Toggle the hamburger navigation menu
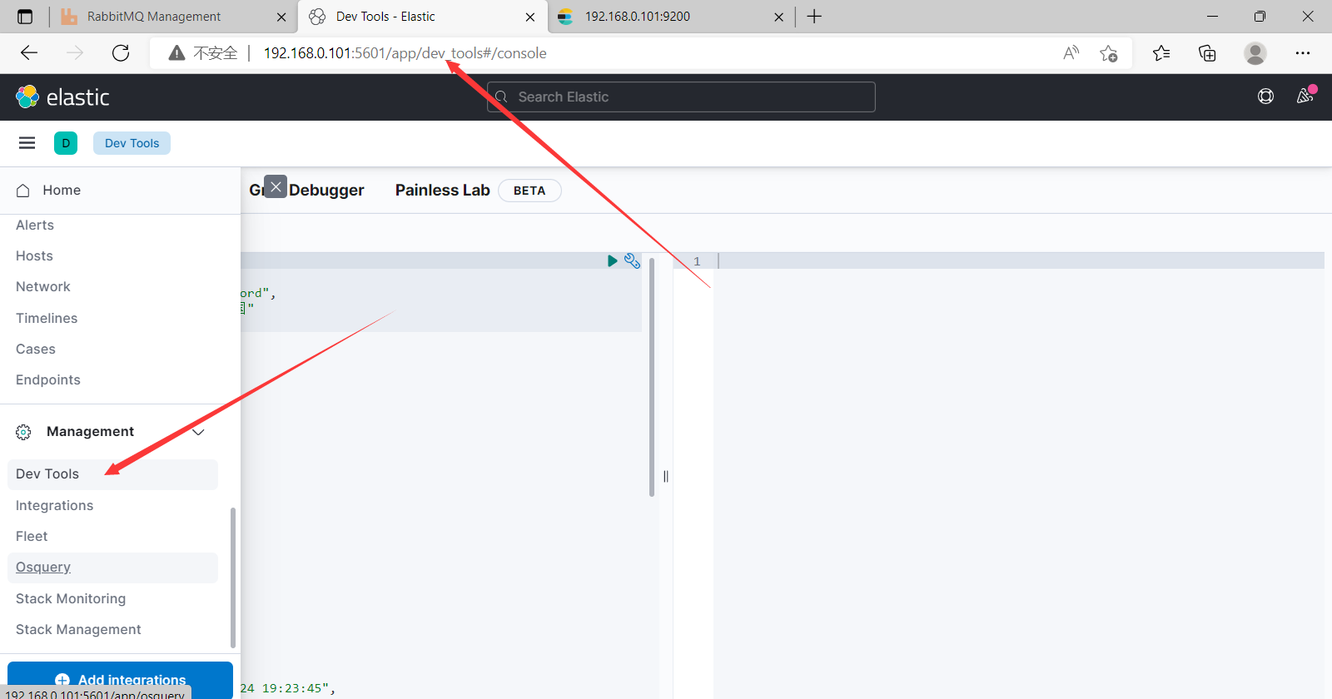This screenshot has width=1332, height=699. pos(27,143)
